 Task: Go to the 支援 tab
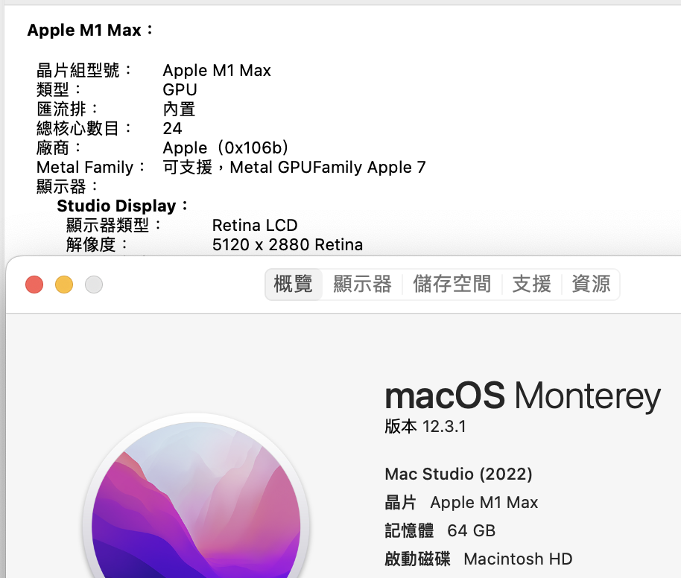(531, 285)
